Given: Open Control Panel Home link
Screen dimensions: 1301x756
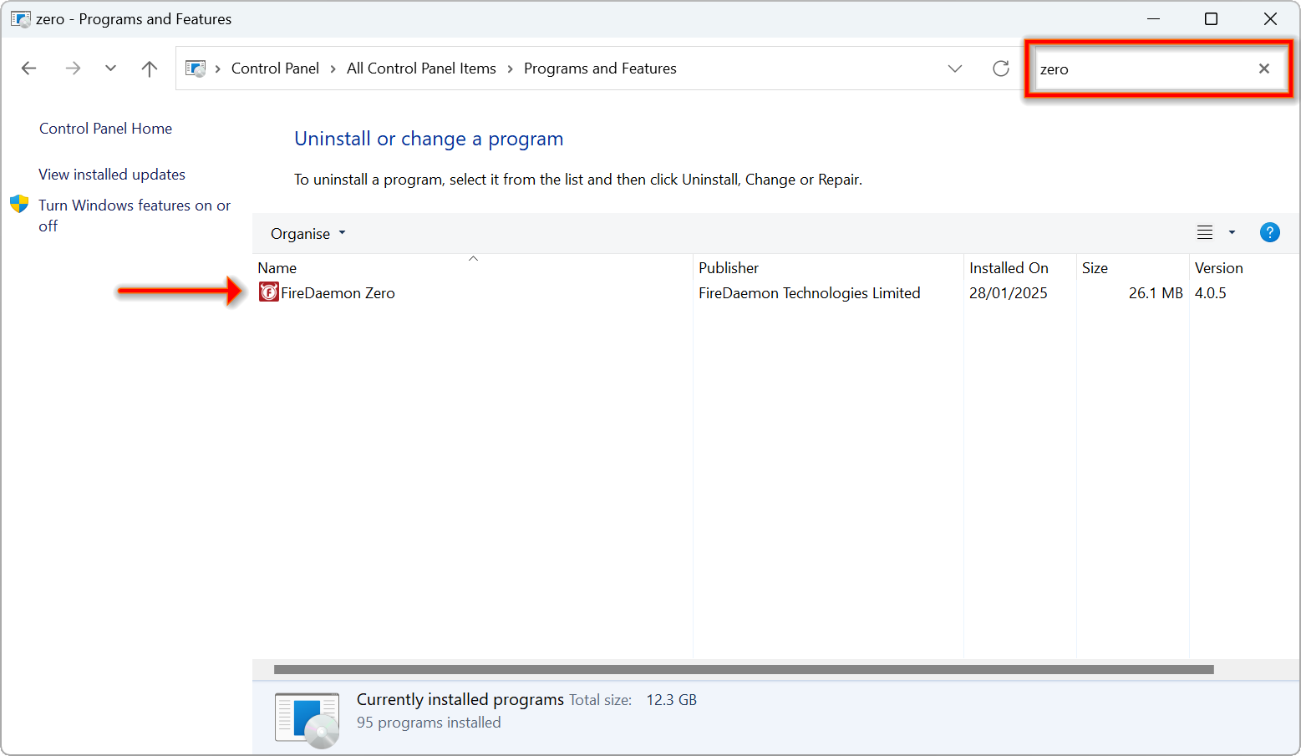Looking at the screenshot, I should pyautogui.click(x=105, y=129).
